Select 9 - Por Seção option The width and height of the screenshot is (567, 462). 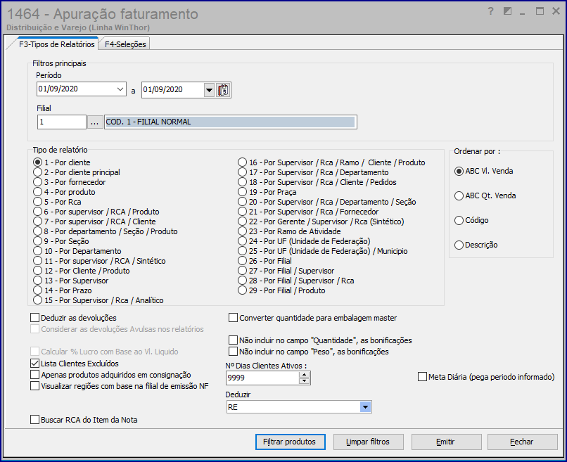(60, 241)
